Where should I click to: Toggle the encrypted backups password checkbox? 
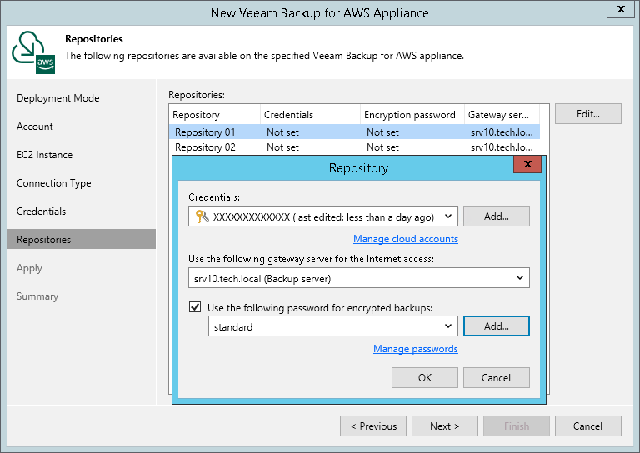pos(195,306)
